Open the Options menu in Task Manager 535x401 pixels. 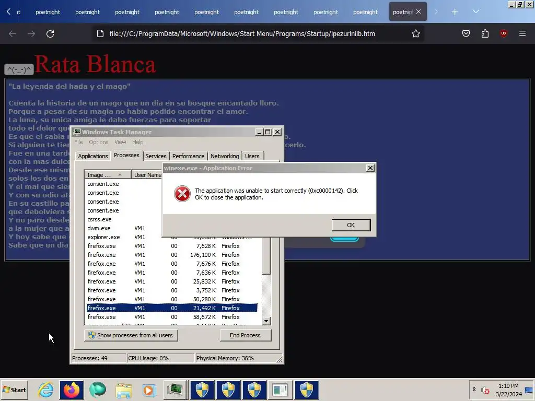tap(99, 142)
